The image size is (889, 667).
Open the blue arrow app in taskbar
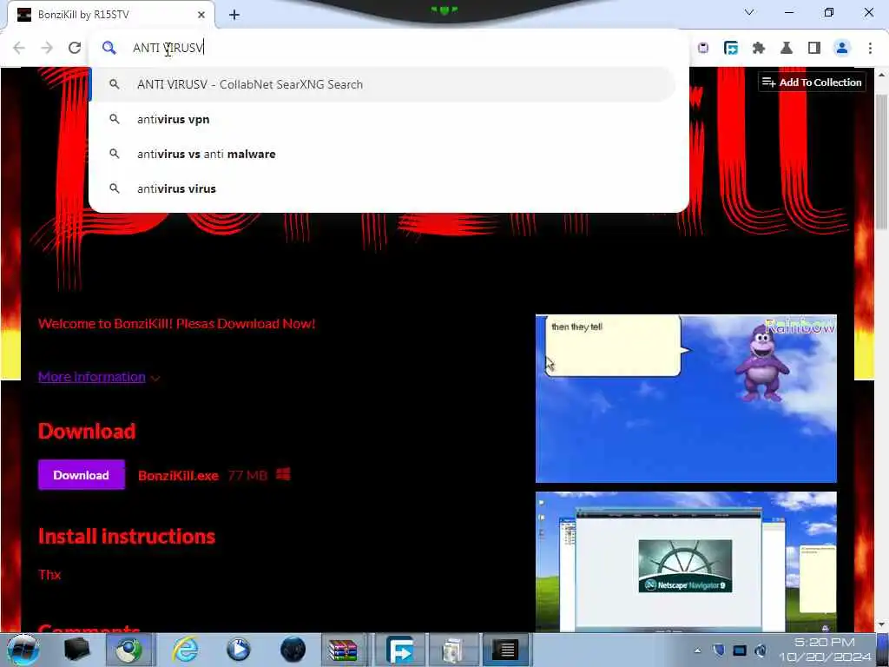pyautogui.click(x=399, y=650)
